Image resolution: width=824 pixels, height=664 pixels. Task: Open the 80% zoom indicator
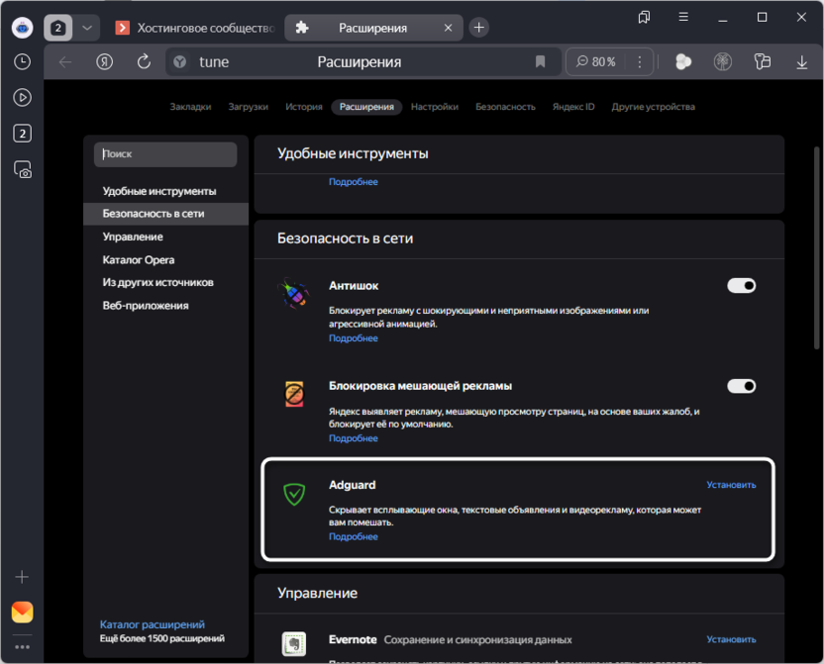(x=596, y=62)
